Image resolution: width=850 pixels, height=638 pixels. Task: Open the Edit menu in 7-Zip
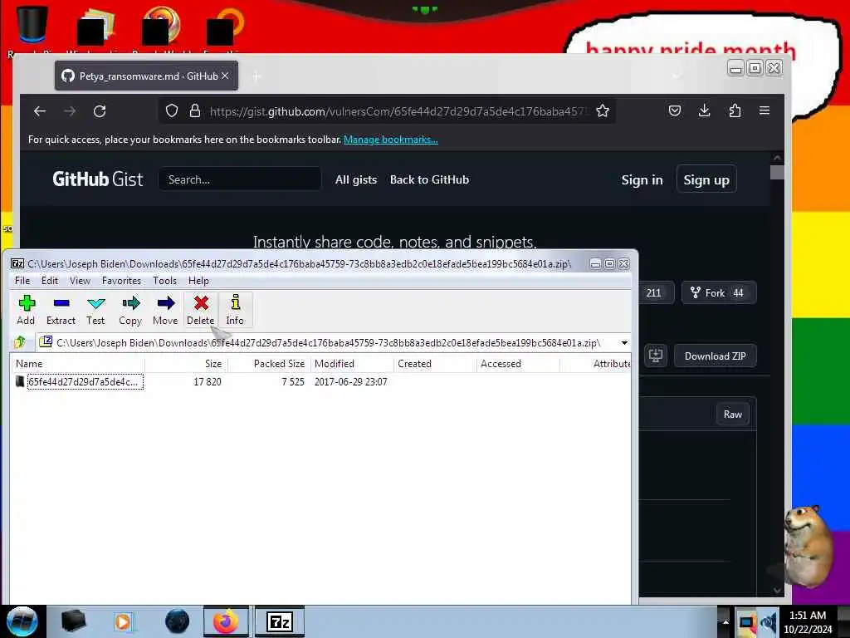[x=49, y=281]
